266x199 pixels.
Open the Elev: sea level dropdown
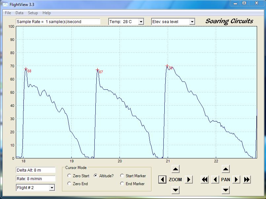pyautogui.click(x=192, y=22)
